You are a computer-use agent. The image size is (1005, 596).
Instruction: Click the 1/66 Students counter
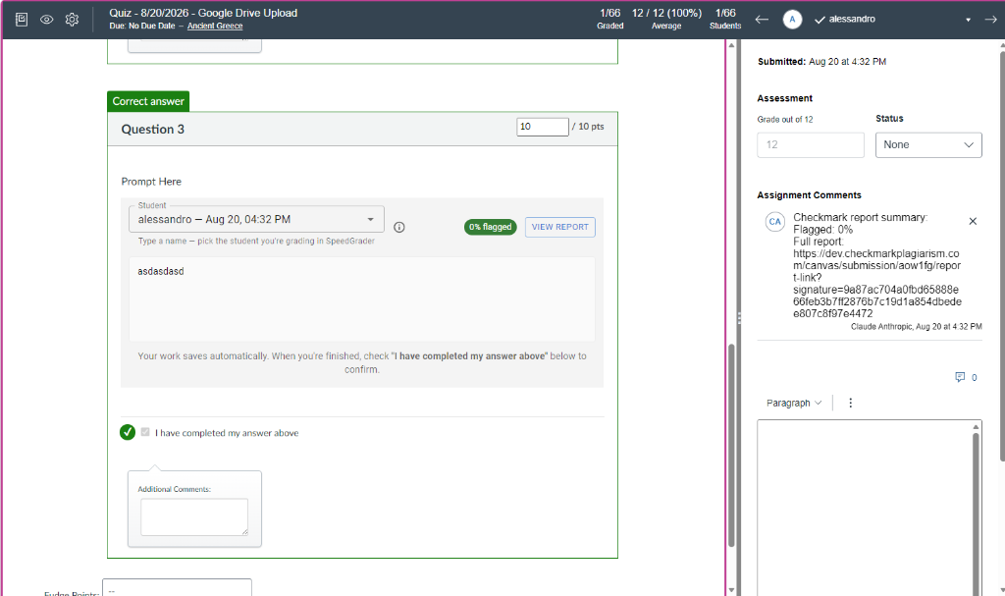725,20
